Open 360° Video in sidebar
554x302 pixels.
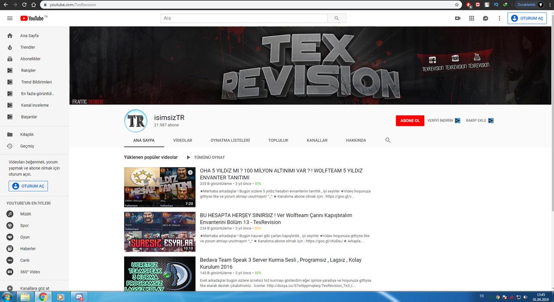point(30,272)
